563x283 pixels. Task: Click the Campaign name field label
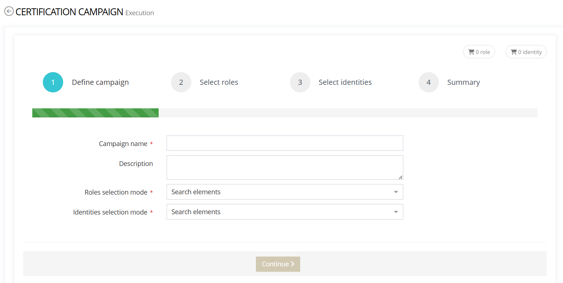pyautogui.click(x=123, y=144)
